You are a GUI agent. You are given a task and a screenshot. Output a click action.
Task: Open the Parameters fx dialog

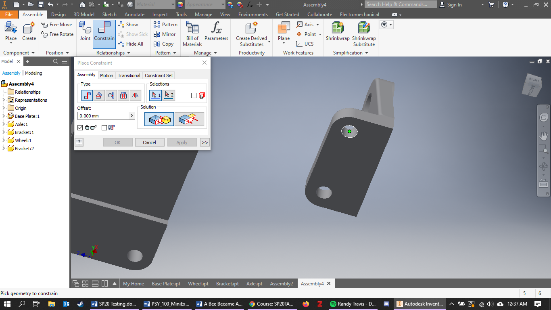point(216,31)
